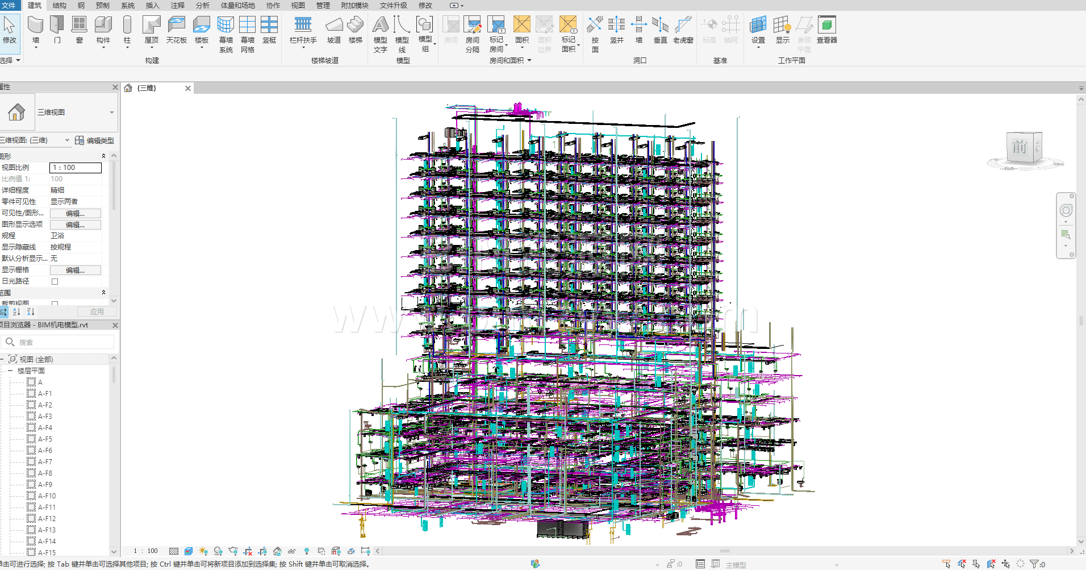This screenshot has height=570, width=1086.
Task: Toggle the 裁剪视图 checkbox
Action: [x=55, y=303]
